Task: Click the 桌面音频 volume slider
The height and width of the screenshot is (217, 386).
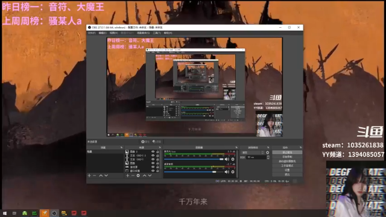Action: click(x=194, y=172)
